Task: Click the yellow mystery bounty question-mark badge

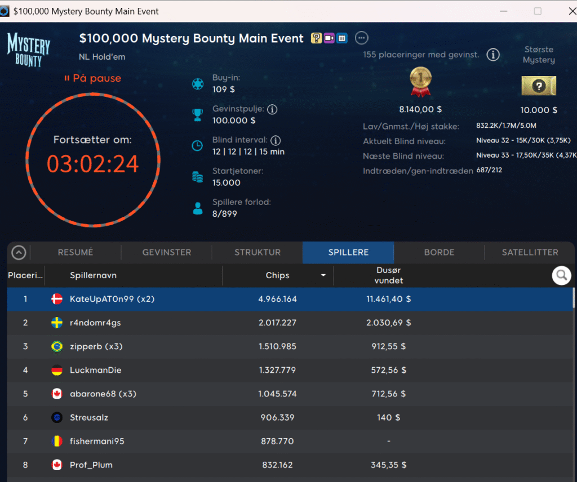Action: click(316, 38)
